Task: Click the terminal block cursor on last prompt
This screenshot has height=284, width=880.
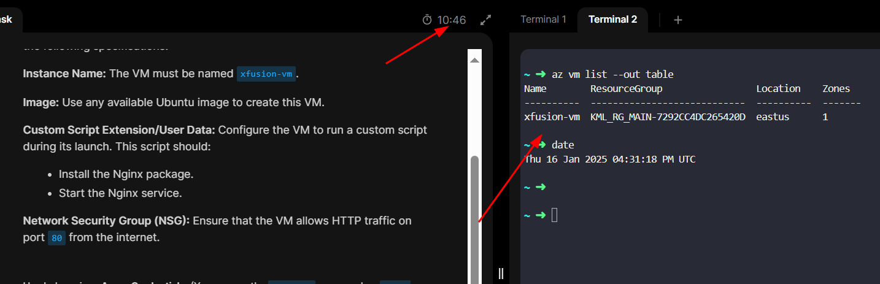Action: coord(555,215)
